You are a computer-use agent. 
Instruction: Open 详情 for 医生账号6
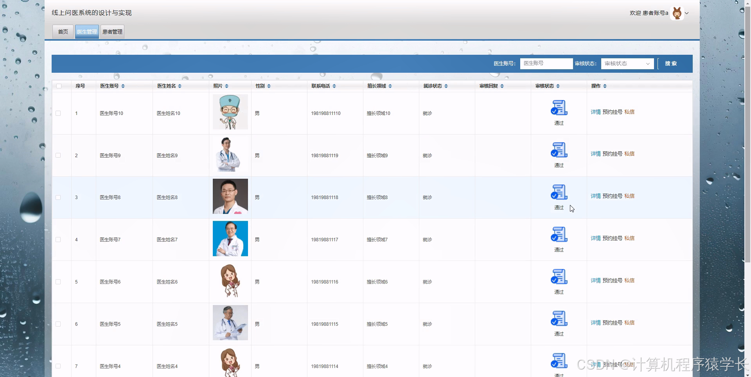[x=596, y=280]
